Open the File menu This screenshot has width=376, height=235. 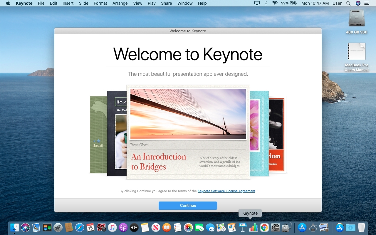41,3
